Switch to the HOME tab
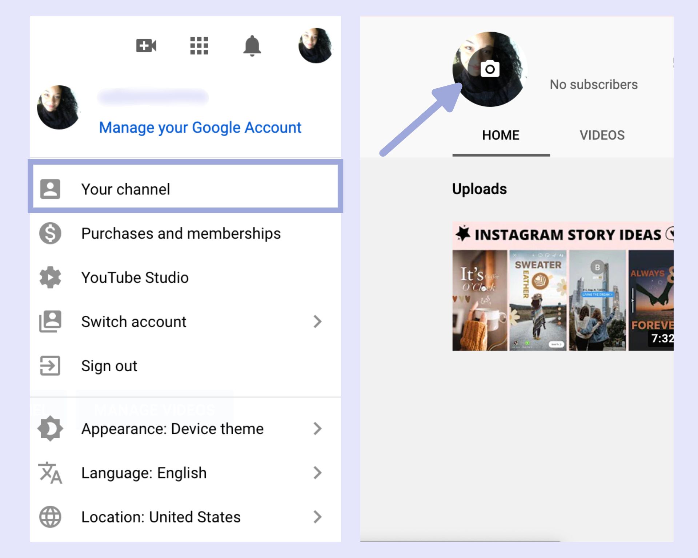This screenshot has height=558, width=698. [501, 136]
